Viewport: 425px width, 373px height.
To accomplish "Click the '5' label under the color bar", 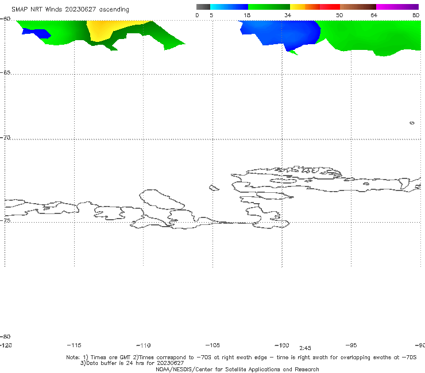I will [x=211, y=15].
